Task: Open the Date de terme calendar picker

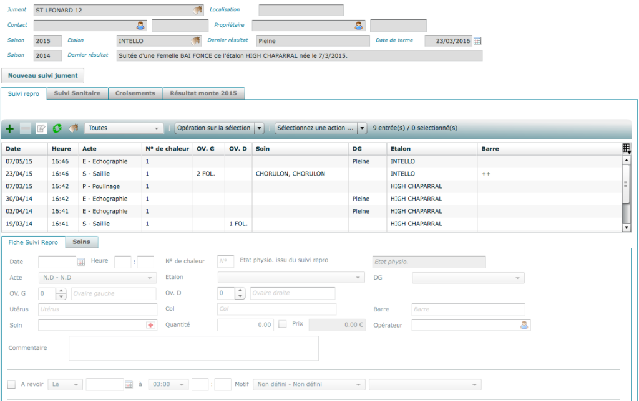Action: (x=477, y=40)
